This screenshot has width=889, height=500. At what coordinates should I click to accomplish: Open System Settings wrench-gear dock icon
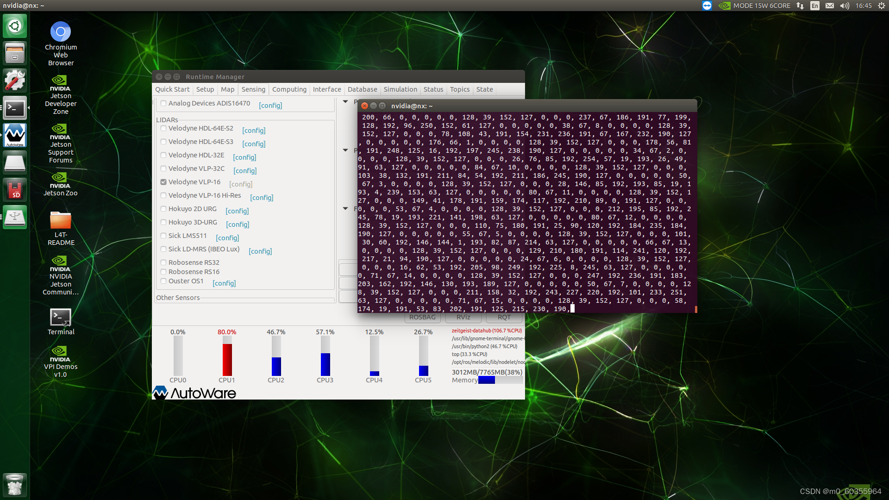coord(15,81)
